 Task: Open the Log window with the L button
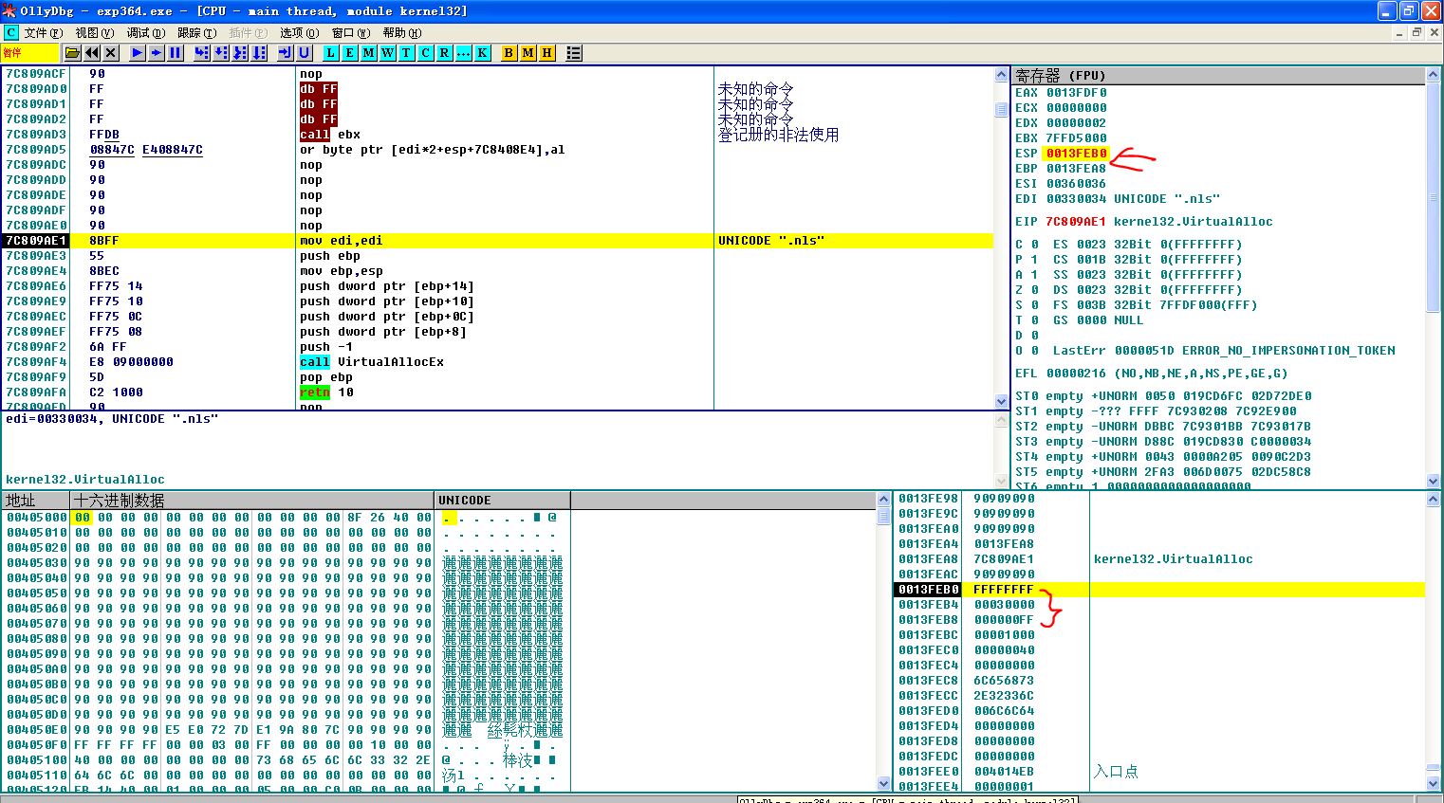coord(331,53)
